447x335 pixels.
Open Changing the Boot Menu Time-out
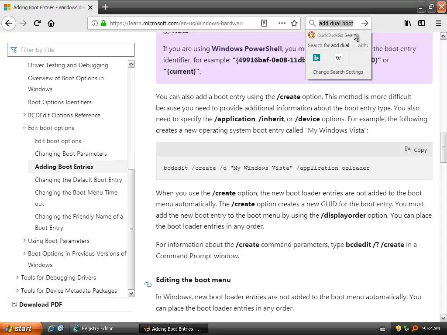77,198
